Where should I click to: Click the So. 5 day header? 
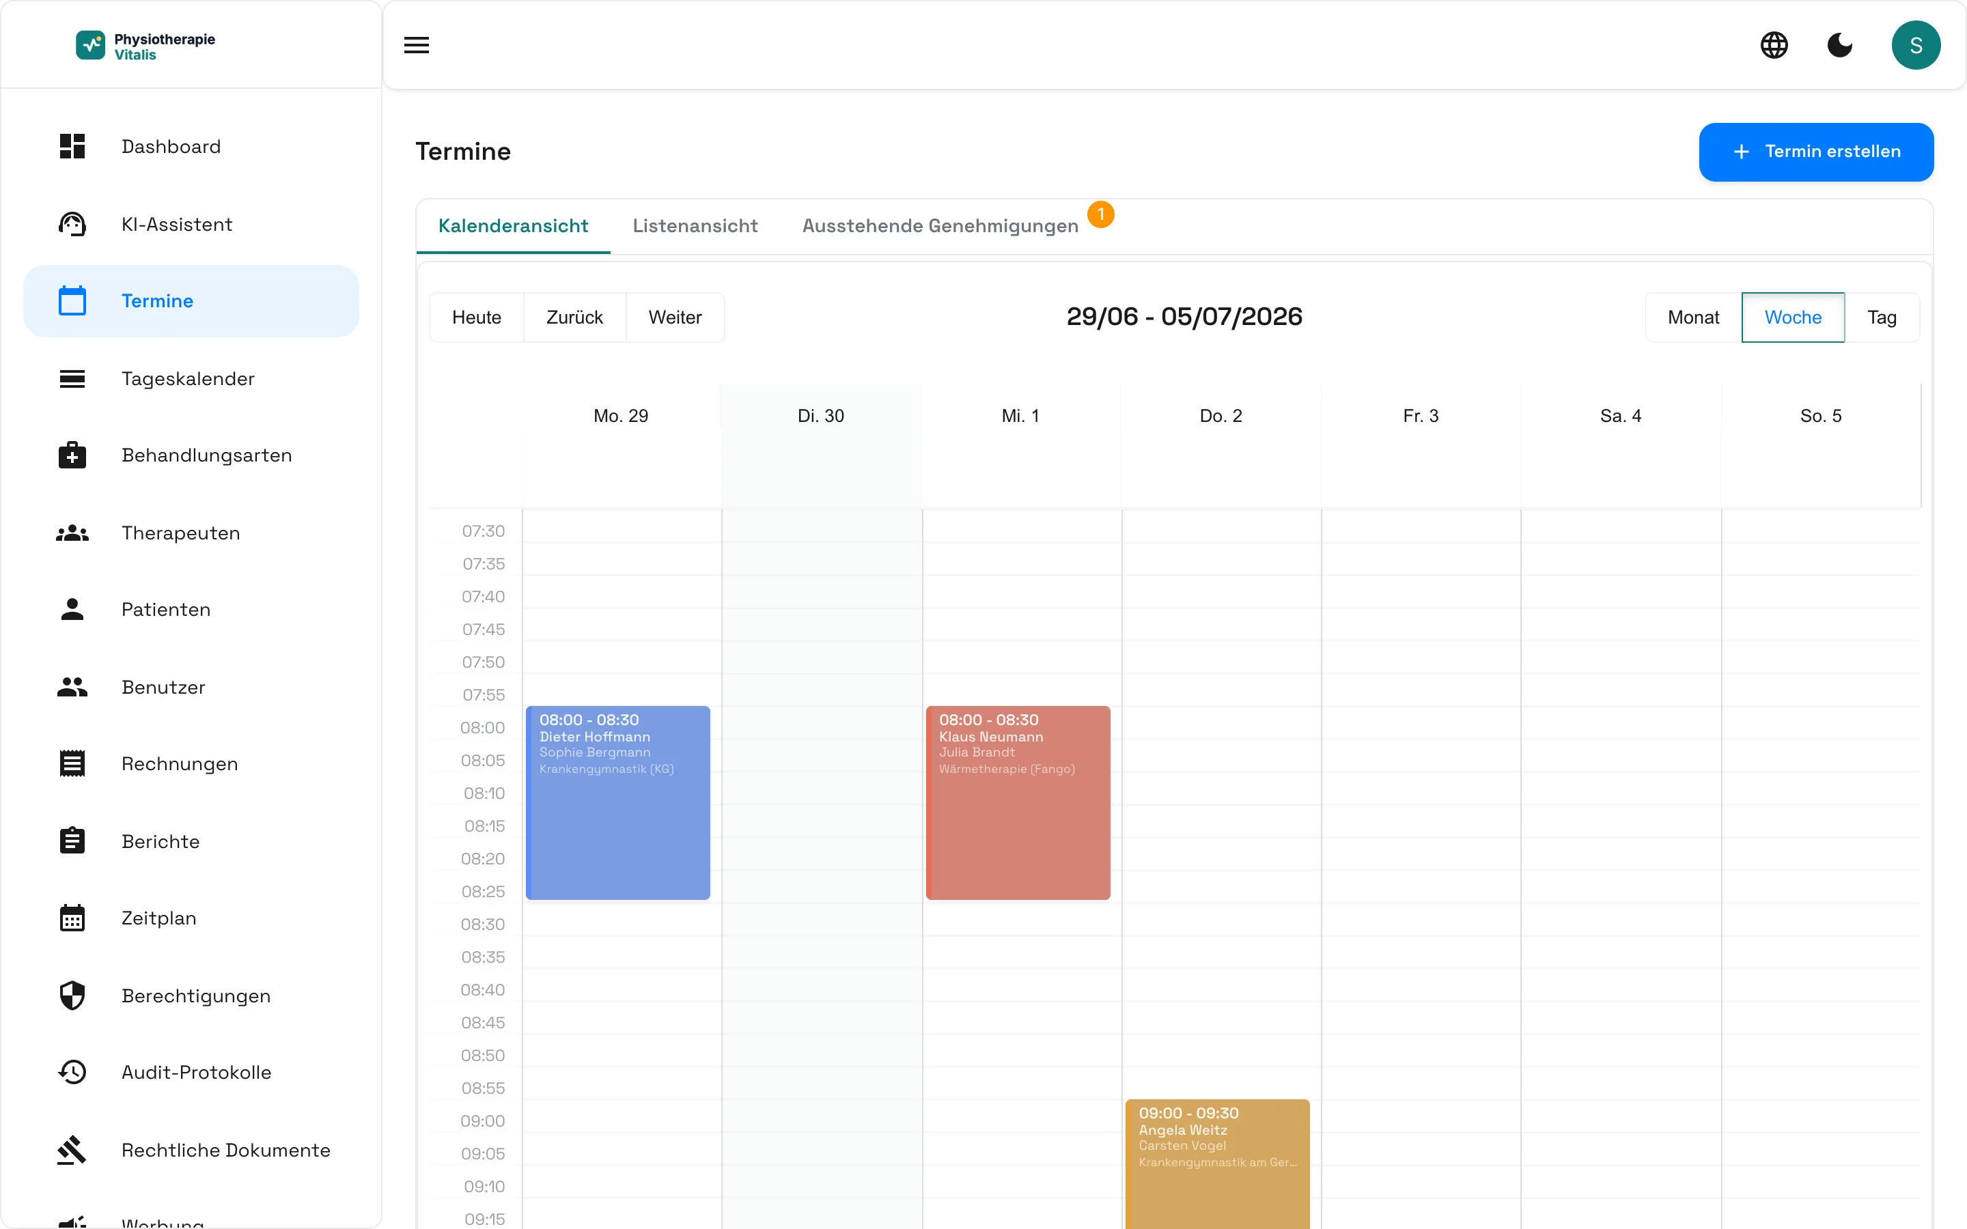pyautogui.click(x=1821, y=416)
